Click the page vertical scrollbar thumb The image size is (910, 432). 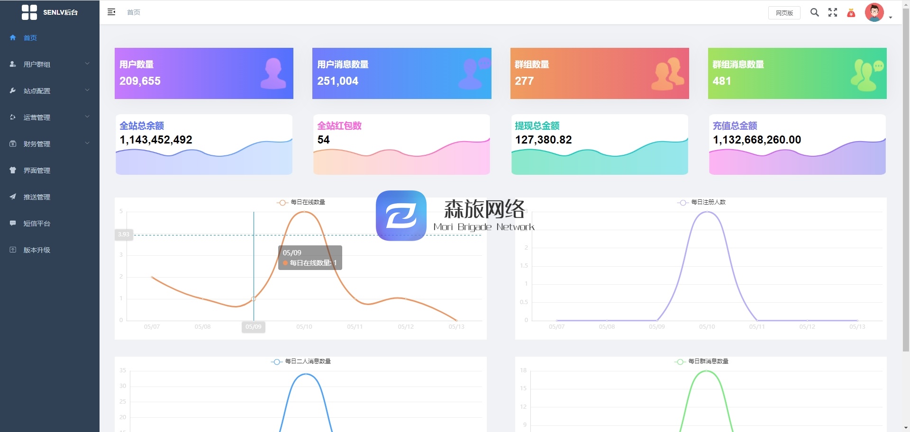[906, 180]
